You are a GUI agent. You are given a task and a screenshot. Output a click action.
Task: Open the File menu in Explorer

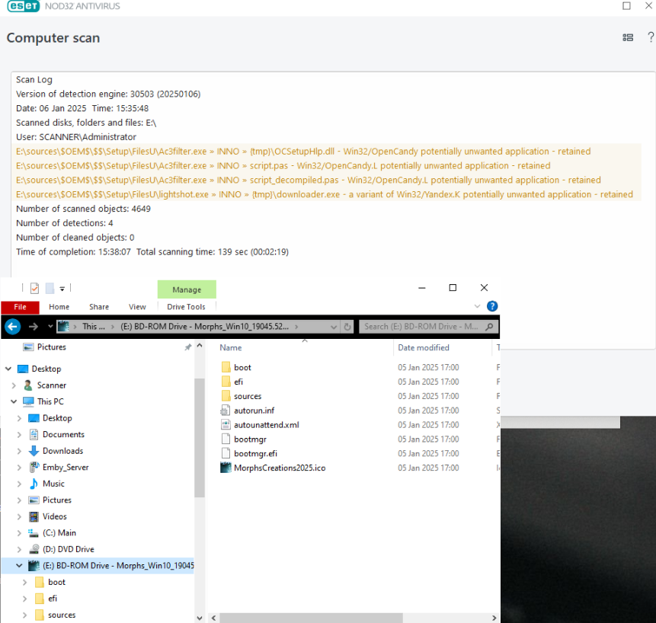tap(20, 307)
